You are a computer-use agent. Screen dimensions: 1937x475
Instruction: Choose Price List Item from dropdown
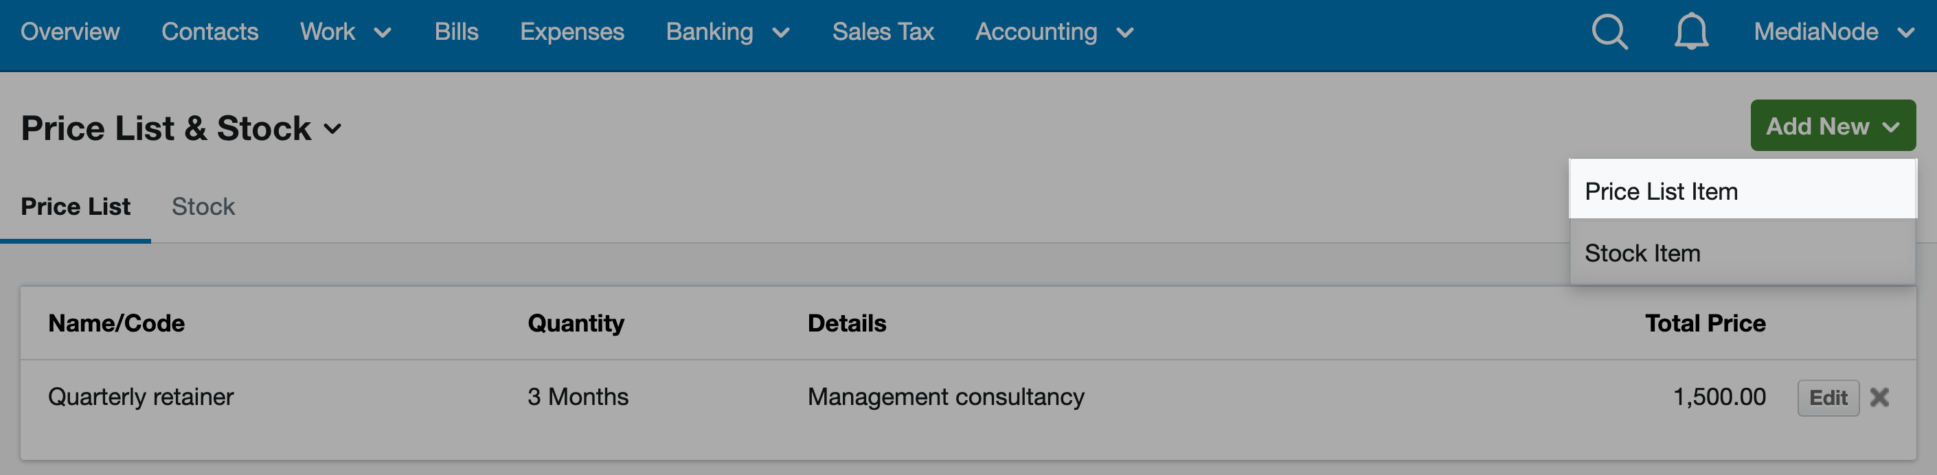click(x=1742, y=191)
